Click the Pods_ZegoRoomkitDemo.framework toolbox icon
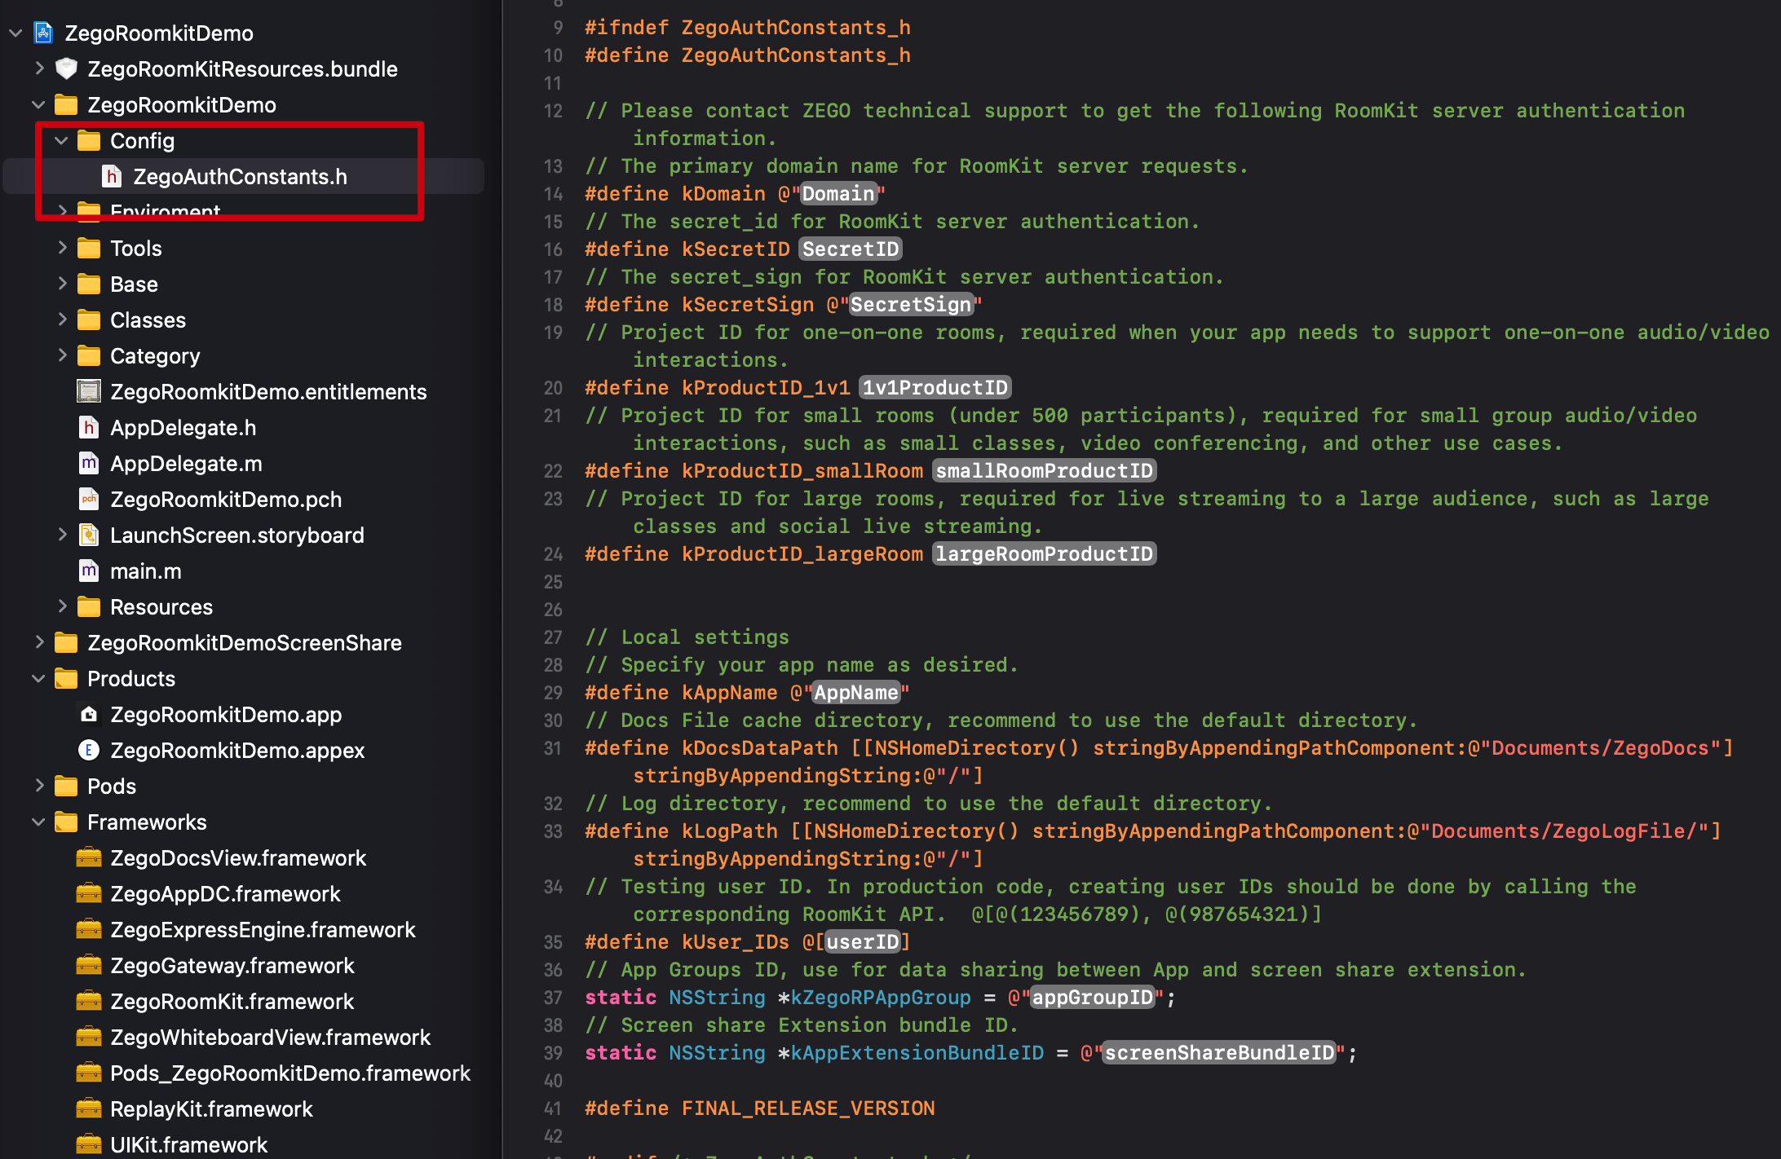Image resolution: width=1781 pixels, height=1159 pixels. pos(89,1073)
